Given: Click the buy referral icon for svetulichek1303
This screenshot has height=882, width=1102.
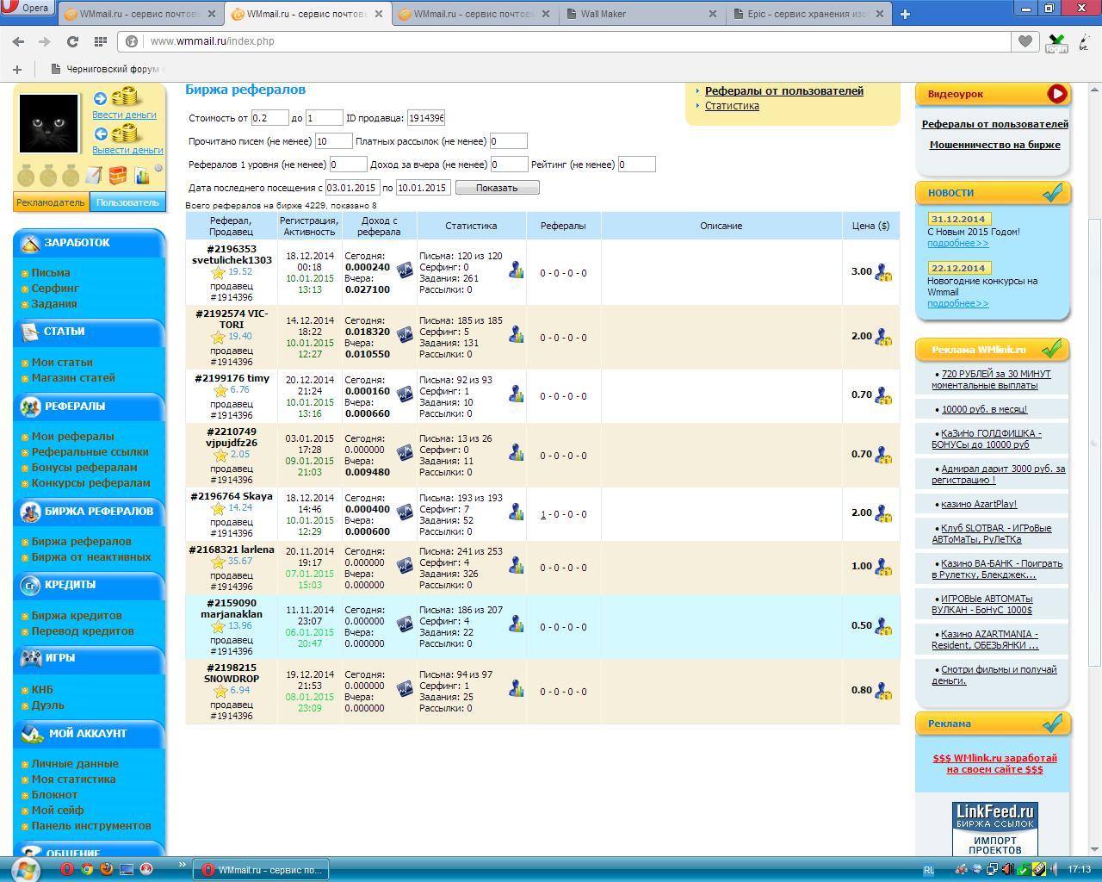Looking at the screenshot, I should pyautogui.click(x=882, y=272).
